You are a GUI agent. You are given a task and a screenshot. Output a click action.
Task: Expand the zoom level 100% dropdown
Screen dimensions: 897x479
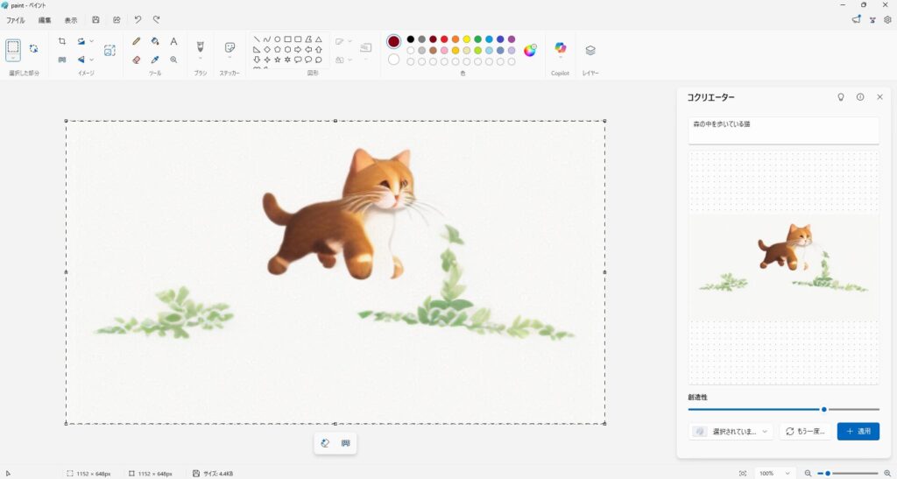tap(772, 473)
